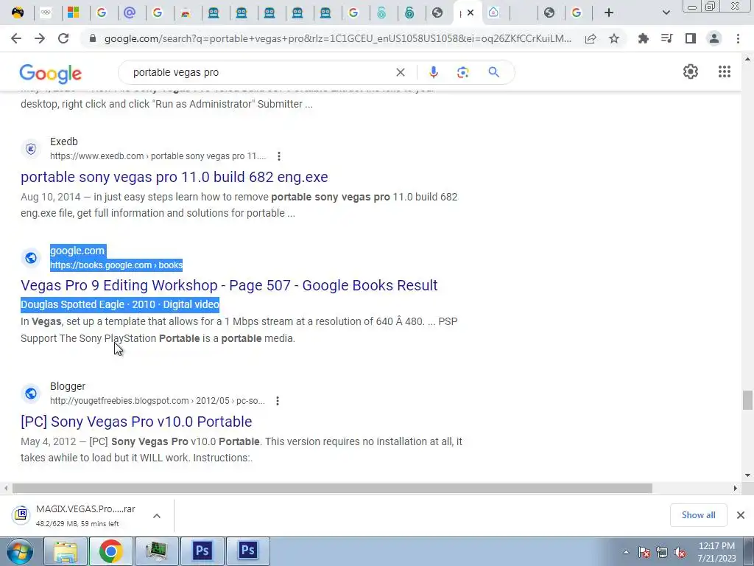Submit search with the magnifier icon

click(493, 72)
